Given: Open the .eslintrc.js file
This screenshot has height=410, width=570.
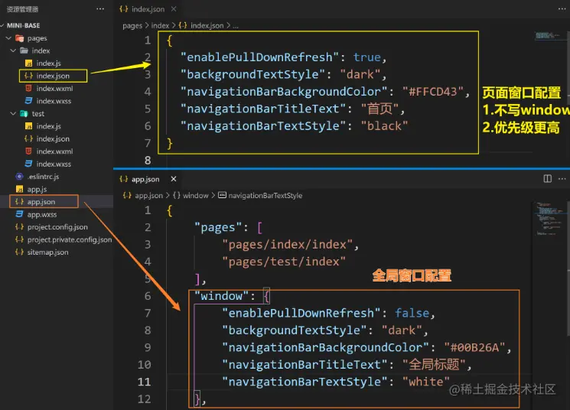Looking at the screenshot, I should (x=43, y=177).
